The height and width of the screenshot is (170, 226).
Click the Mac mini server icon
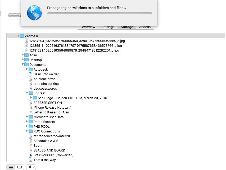point(15,15)
